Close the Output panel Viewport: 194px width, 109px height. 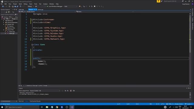pyautogui.click(x=190, y=88)
